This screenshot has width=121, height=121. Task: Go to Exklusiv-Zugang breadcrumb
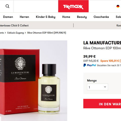(16, 33)
